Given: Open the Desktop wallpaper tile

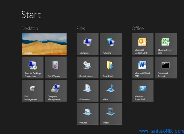Looking at the screenshot, I should pos(44,44).
